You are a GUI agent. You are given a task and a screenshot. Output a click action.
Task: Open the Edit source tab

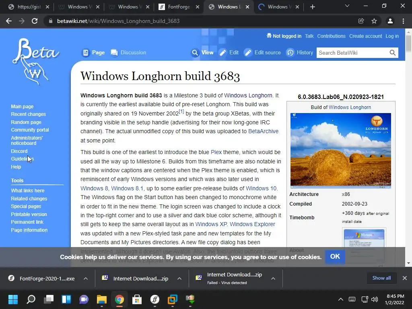pos(262,53)
